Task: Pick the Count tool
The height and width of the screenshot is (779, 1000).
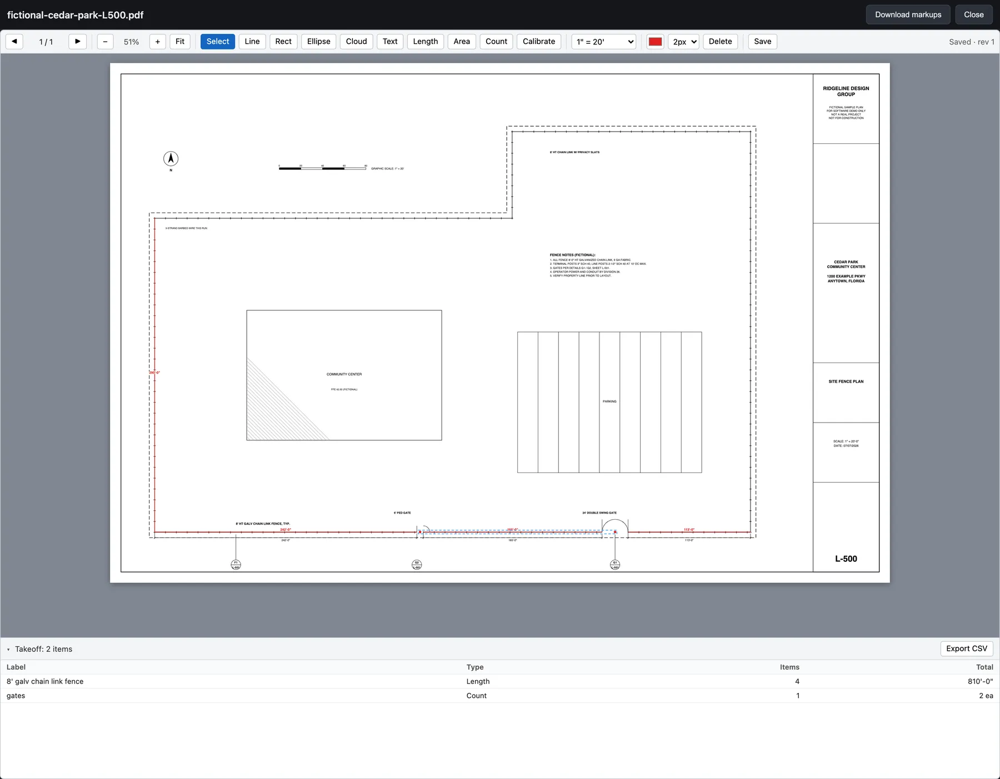Action: click(496, 42)
